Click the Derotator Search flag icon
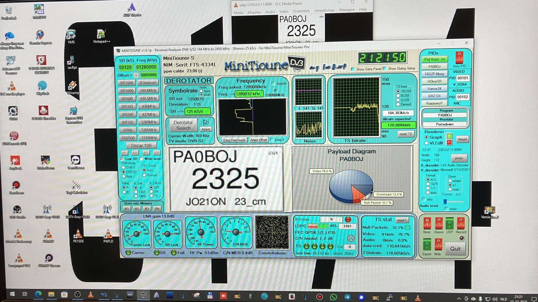This screenshot has height=302, width=538. click(x=206, y=123)
